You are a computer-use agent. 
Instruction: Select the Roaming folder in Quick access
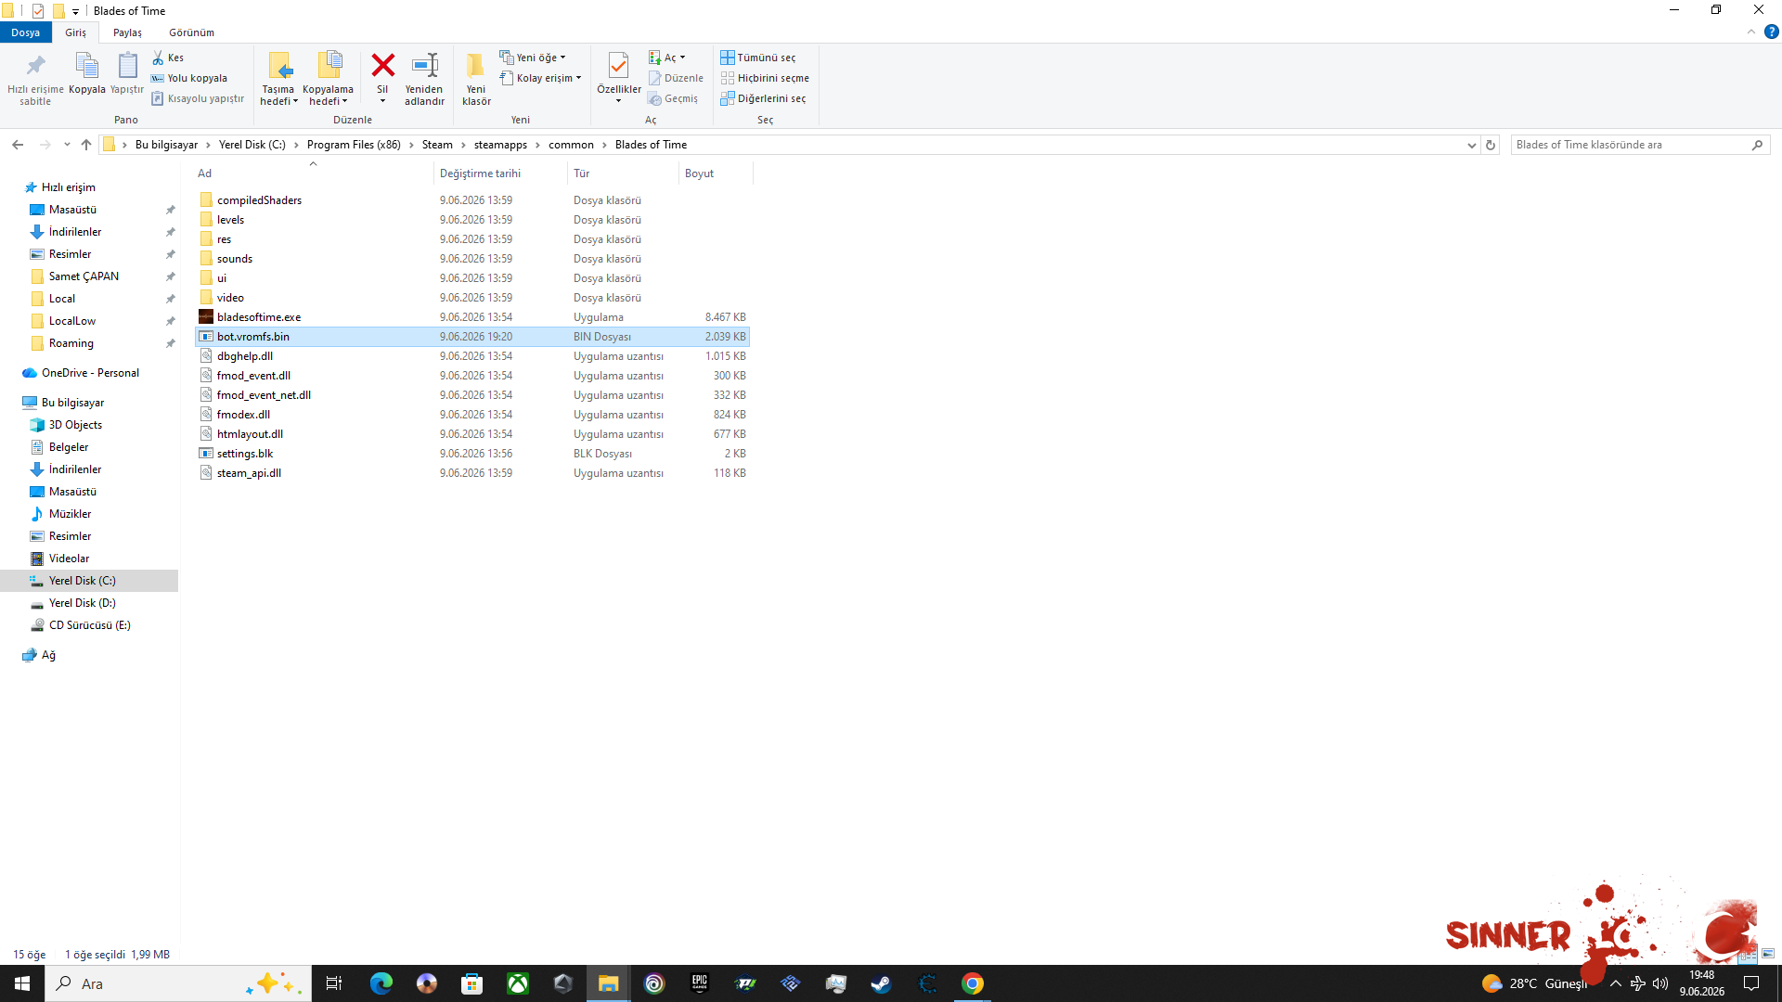[71, 343]
